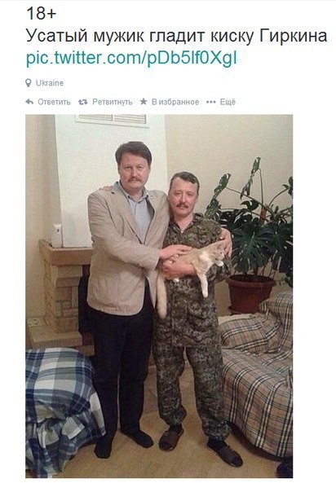This screenshot has height=492, width=336.
Task: Click the Ukraine location text
Action: [50, 83]
